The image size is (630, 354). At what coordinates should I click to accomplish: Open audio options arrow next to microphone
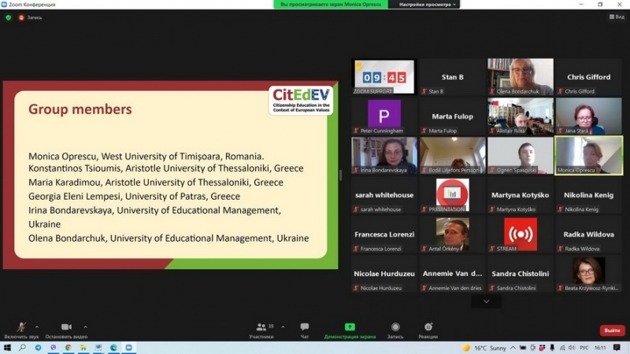pos(37,326)
